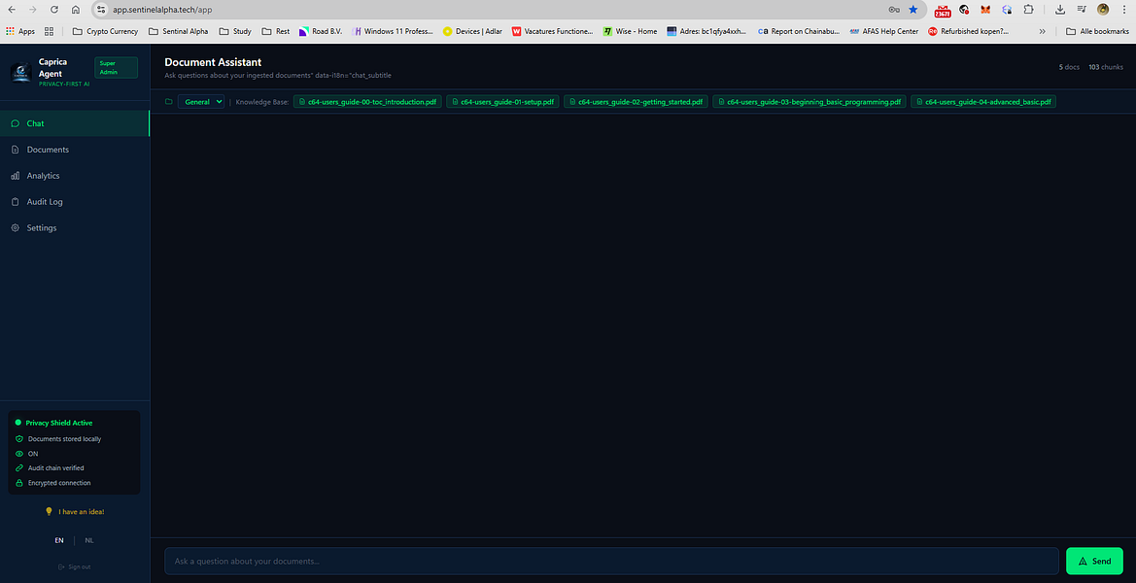Open the MetaMask fox extension
This screenshot has width=1136, height=583.
click(985, 10)
